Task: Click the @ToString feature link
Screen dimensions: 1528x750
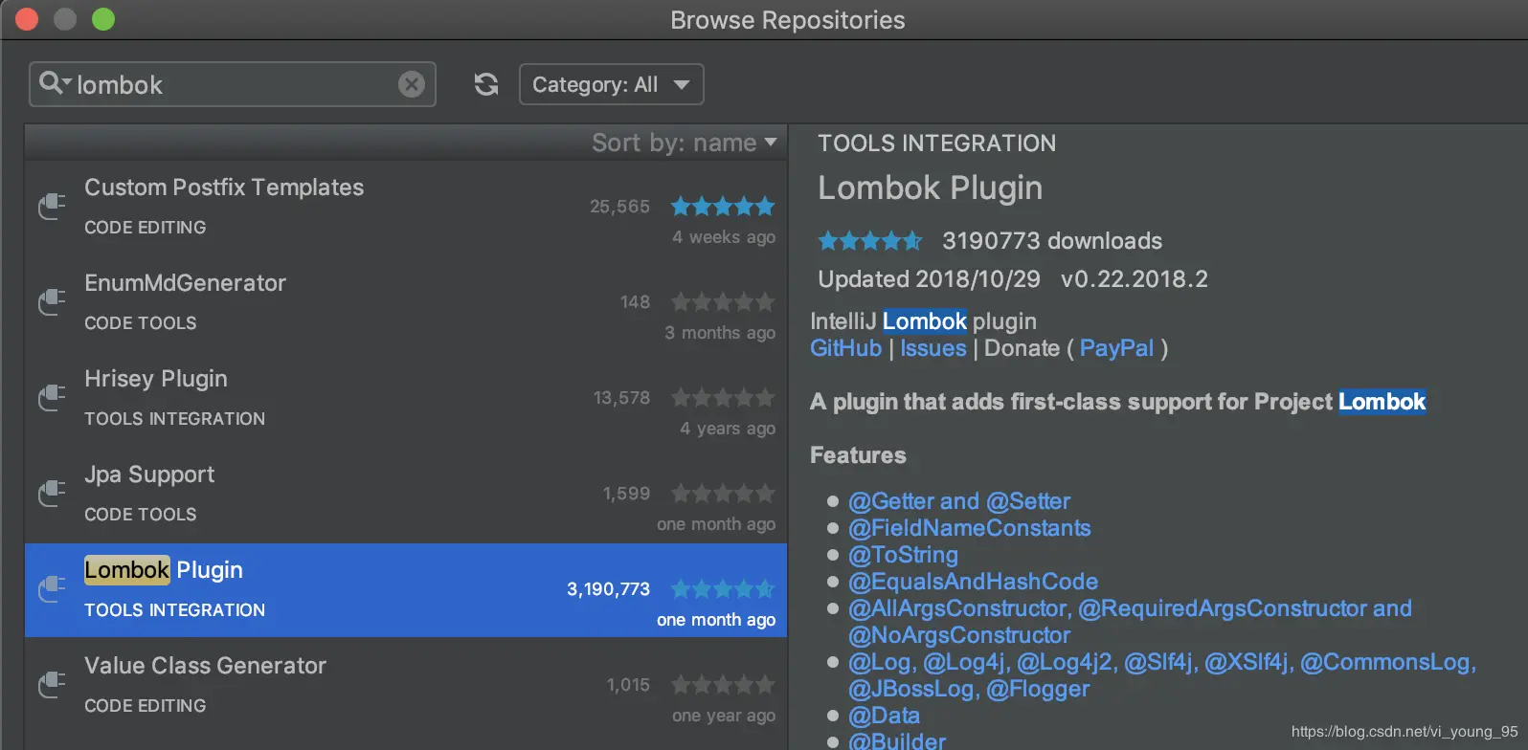Action: pos(902,555)
